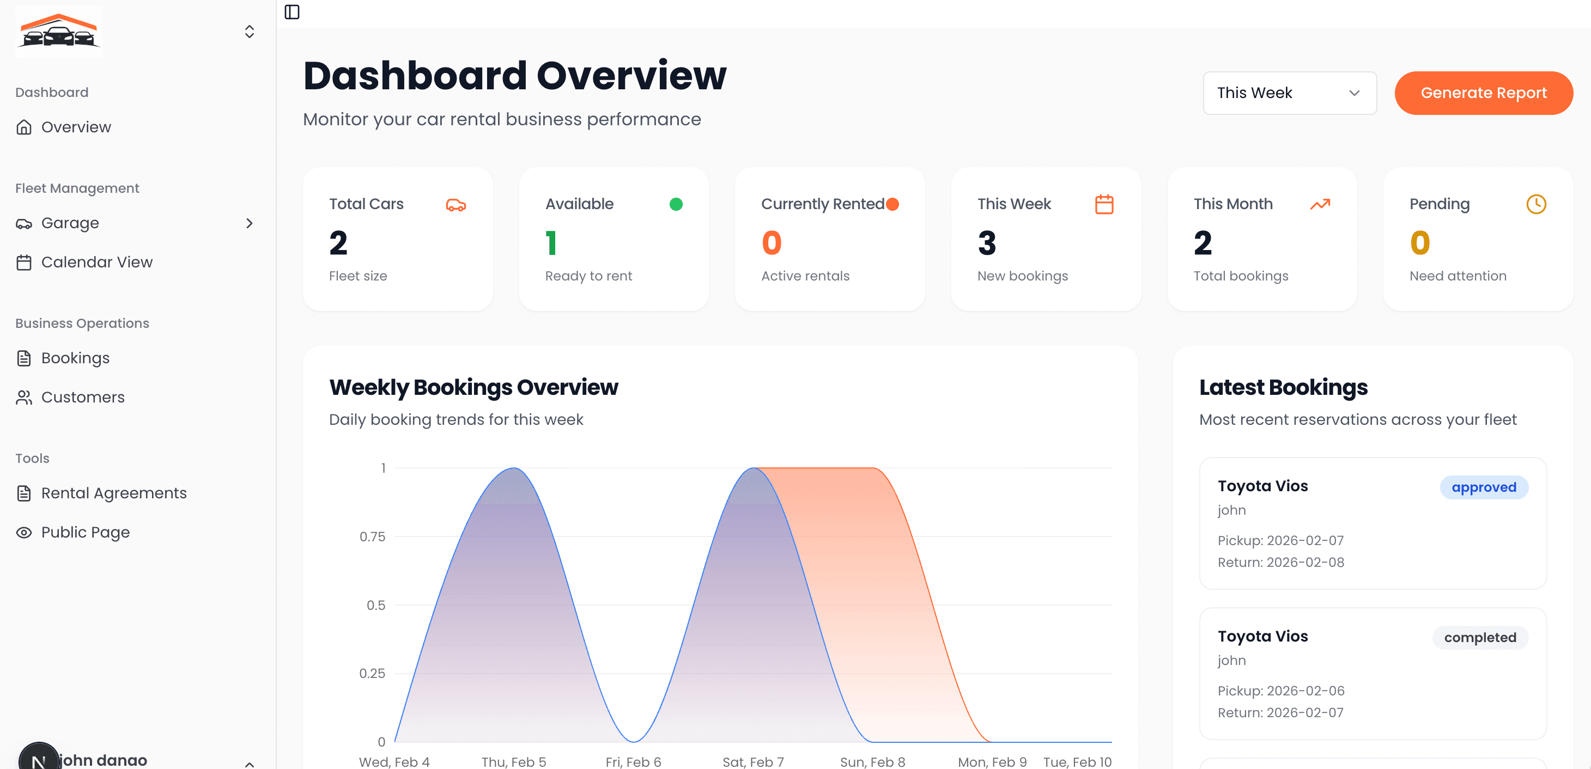Open Customers under Business Operations

coord(83,397)
